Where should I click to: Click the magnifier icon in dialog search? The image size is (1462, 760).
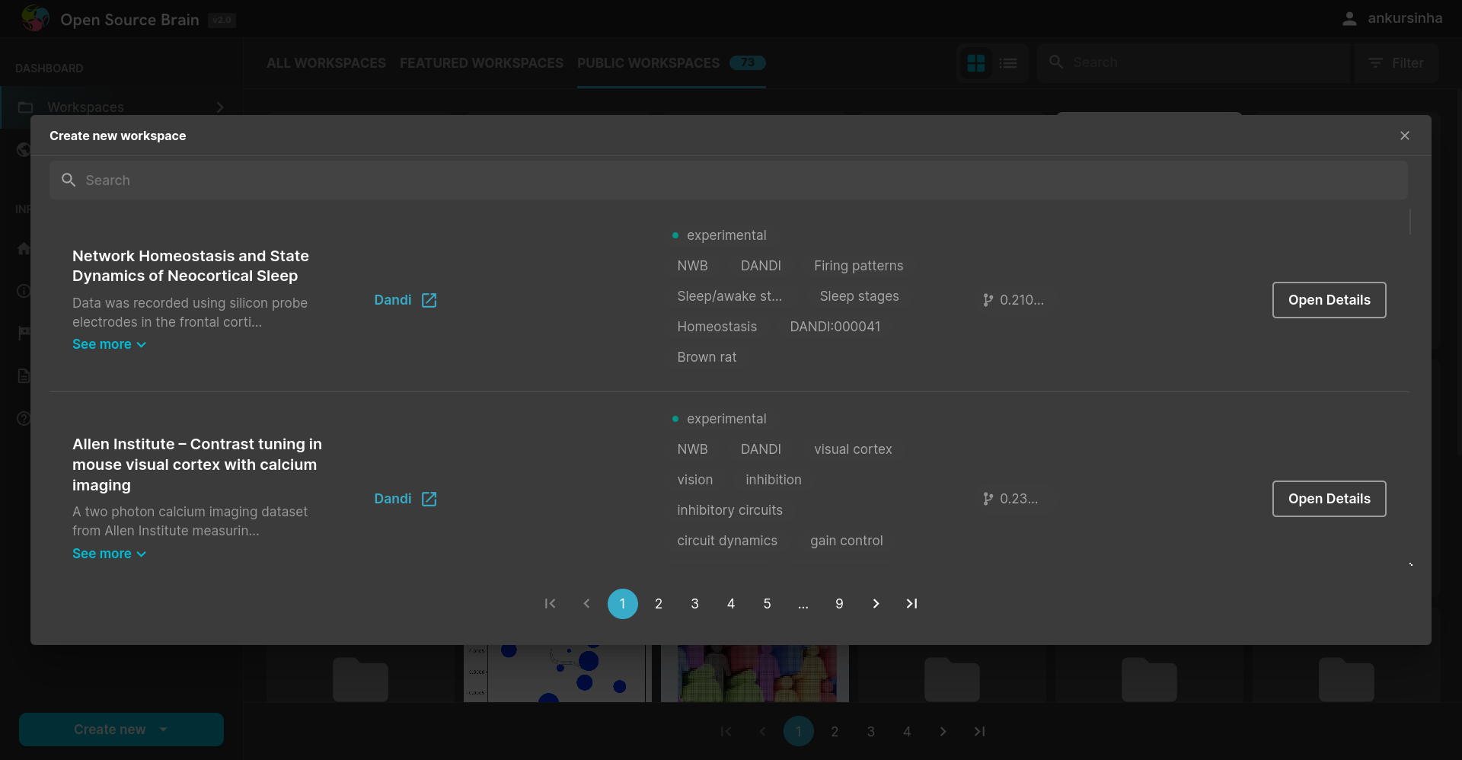69,180
